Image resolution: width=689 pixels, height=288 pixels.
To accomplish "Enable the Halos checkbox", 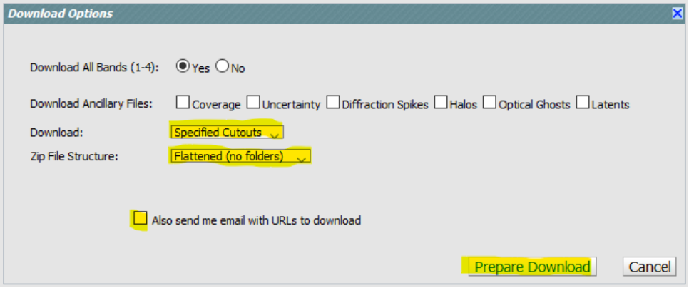I will point(441,103).
